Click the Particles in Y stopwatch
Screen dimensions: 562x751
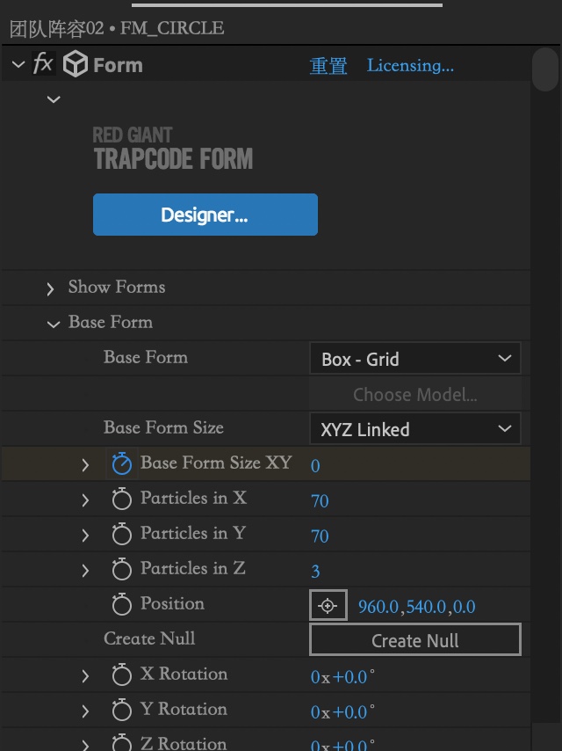pyautogui.click(x=122, y=535)
